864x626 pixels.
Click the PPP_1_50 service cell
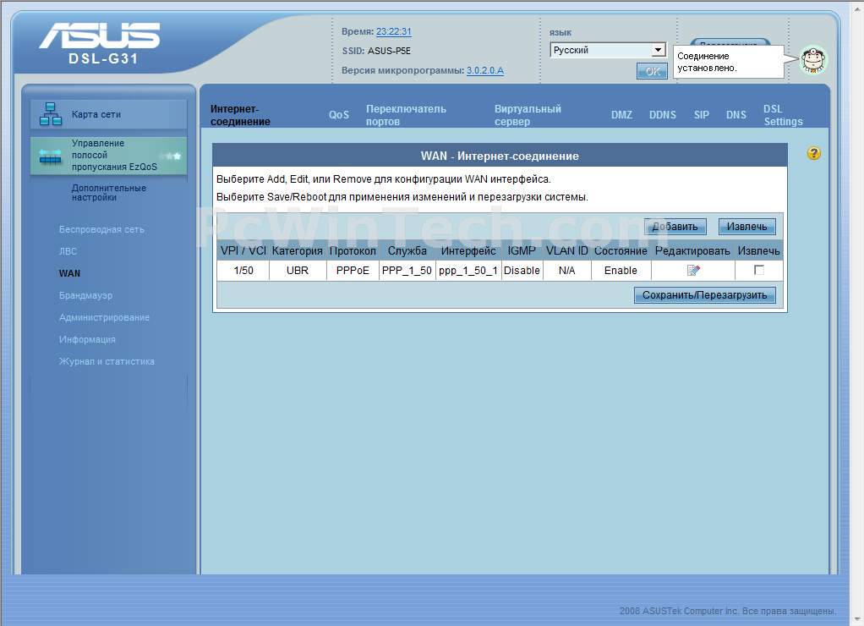(x=407, y=270)
